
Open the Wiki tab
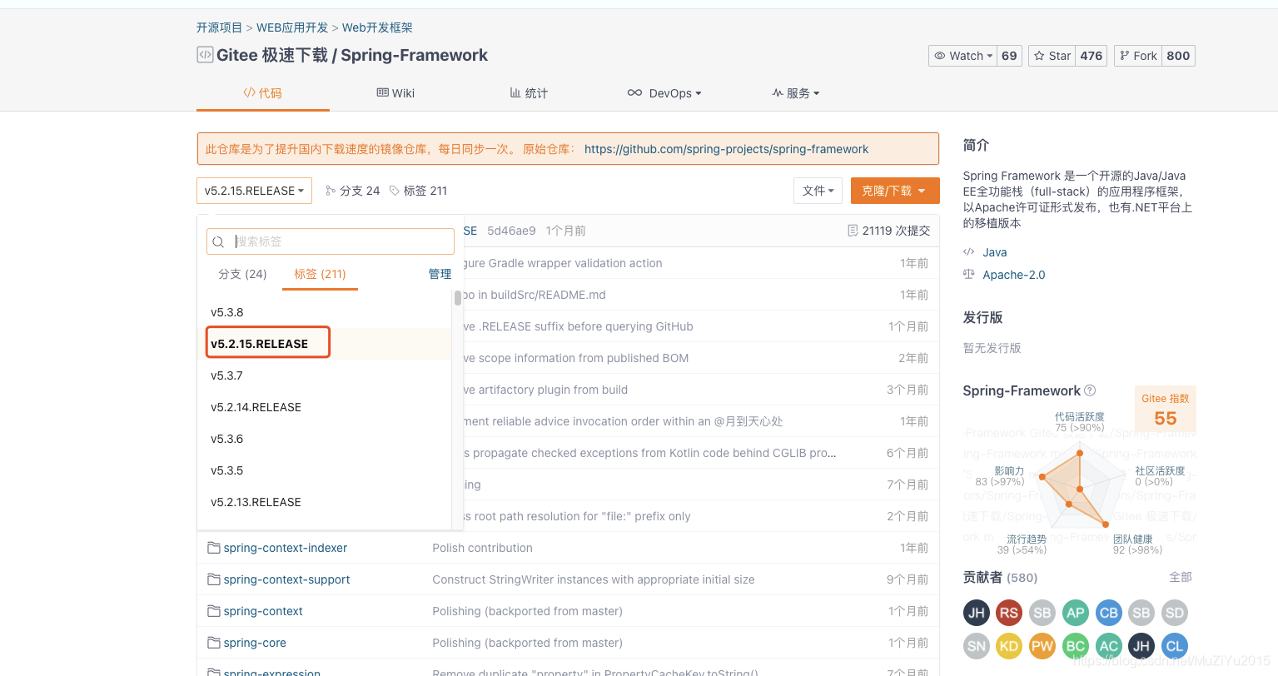coord(395,93)
